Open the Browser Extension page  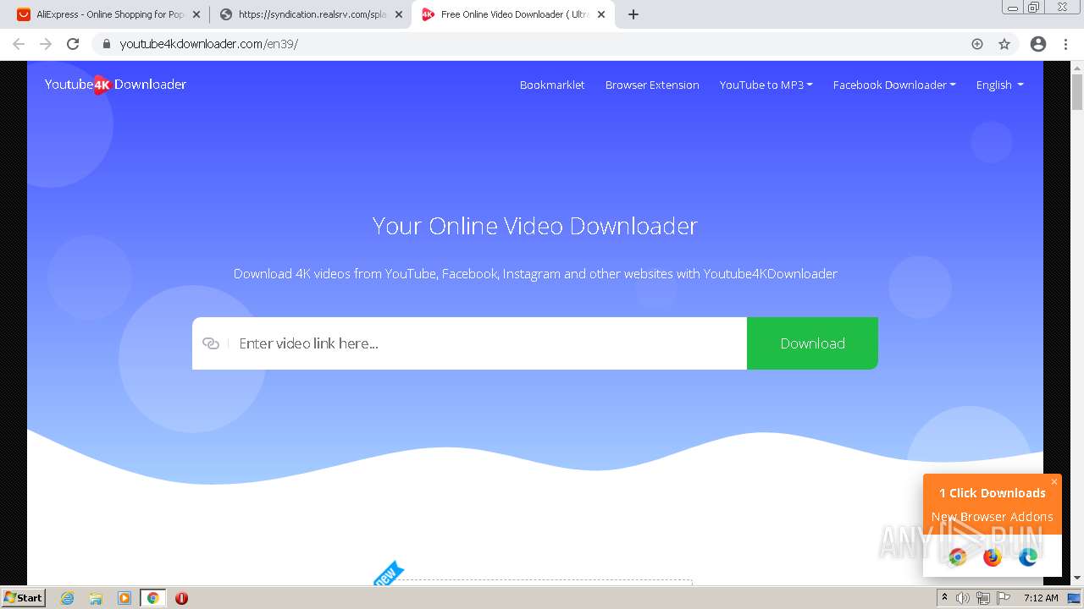652,85
